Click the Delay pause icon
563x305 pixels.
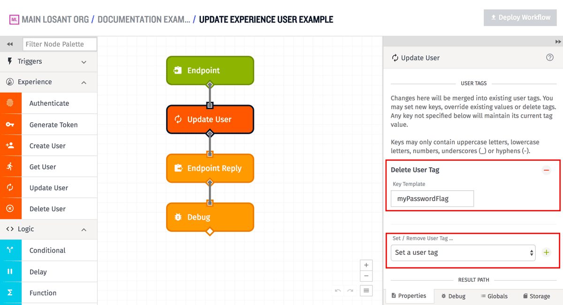[10, 272]
